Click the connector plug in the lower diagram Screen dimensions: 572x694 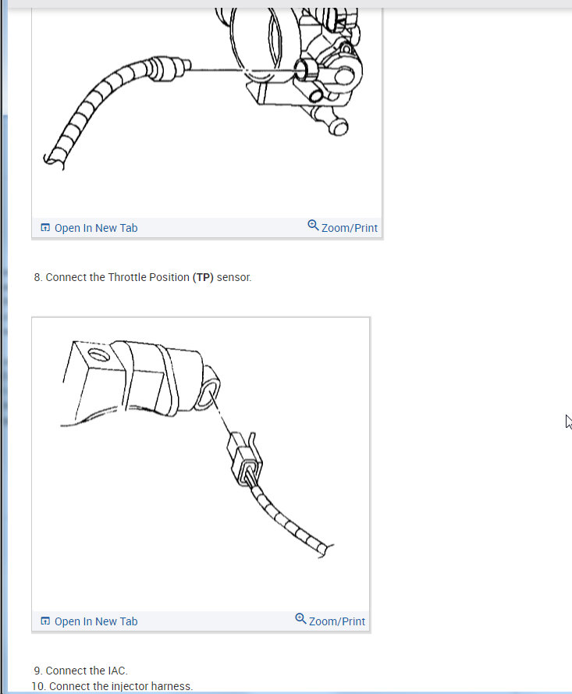244,461
